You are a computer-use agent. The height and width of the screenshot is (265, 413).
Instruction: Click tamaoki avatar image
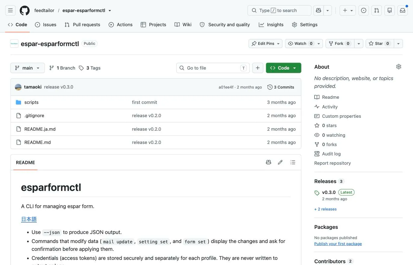[x=18, y=87]
